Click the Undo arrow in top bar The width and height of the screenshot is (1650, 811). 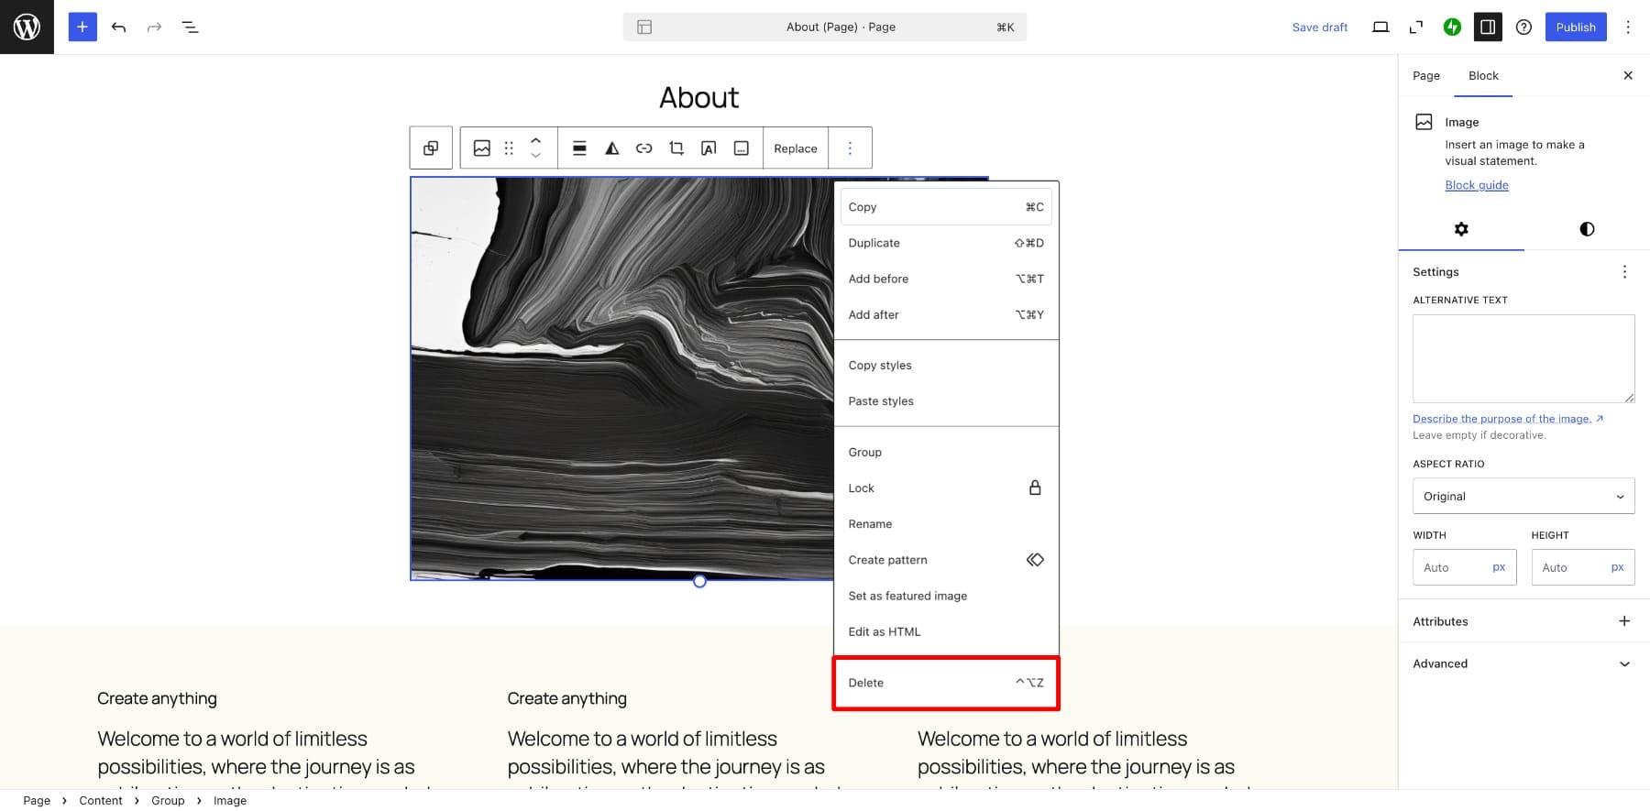[x=118, y=27]
